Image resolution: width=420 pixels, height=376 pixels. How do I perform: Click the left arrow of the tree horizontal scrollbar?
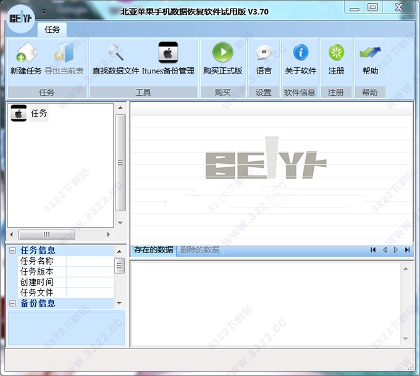coord(12,235)
